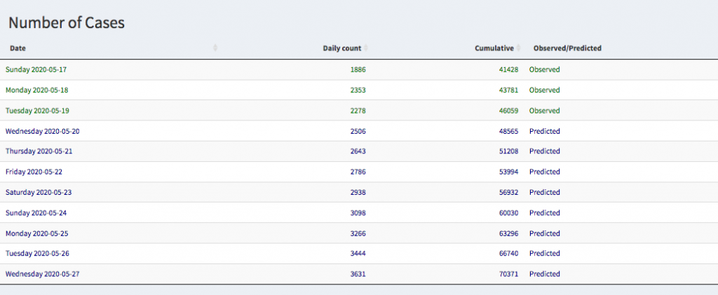718x295 pixels.
Task: Click daily count 3098 for Sunday 2020-05-24
Action: [x=358, y=213]
